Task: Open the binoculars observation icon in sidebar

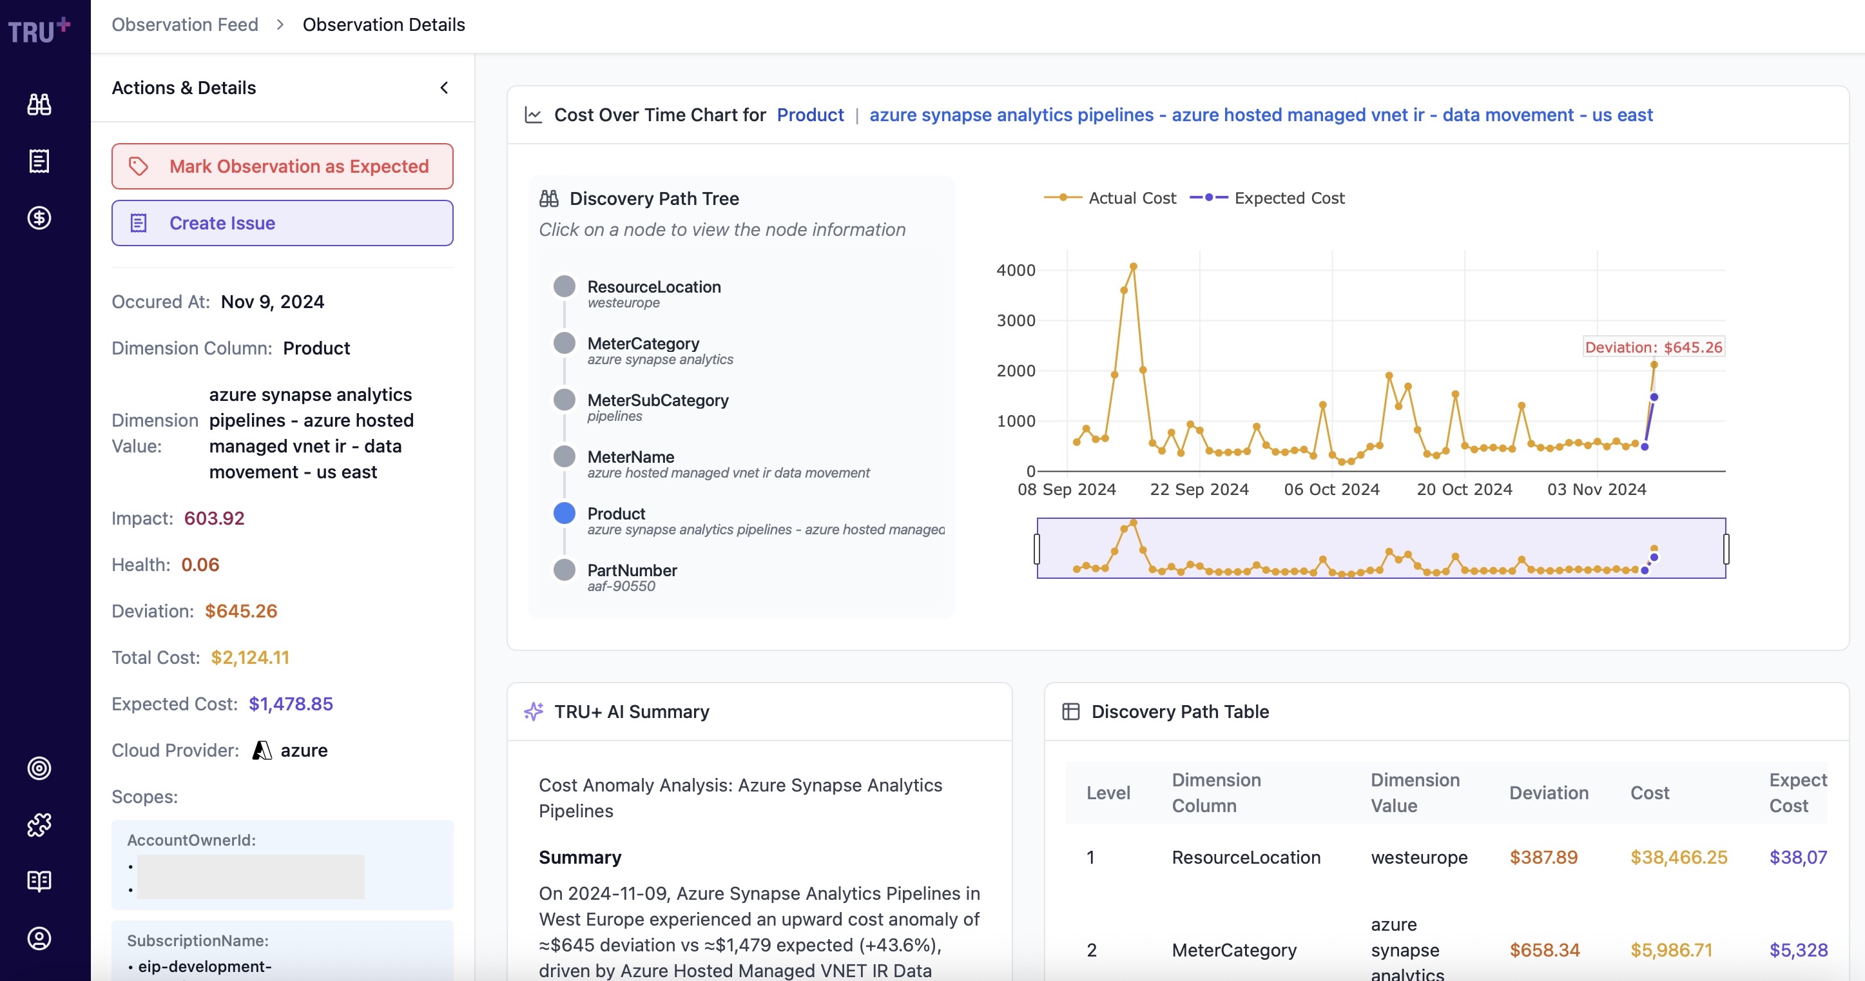Action: 39,104
